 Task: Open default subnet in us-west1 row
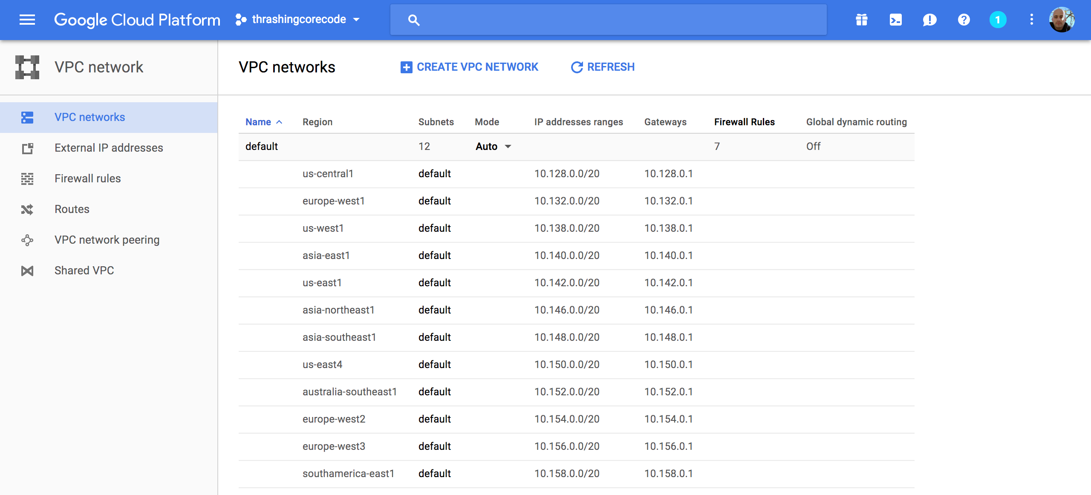click(x=434, y=228)
